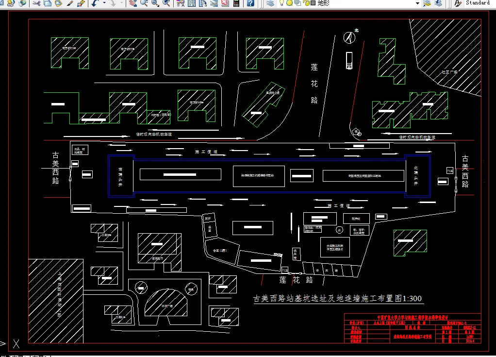The width and height of the screenshot is (496, 357).
Task: Open the Zoom Window flyout tool
Action: 155,3
